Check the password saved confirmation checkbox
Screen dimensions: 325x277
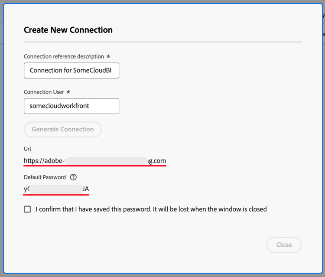pyautogui.click(x=27, y=209)
